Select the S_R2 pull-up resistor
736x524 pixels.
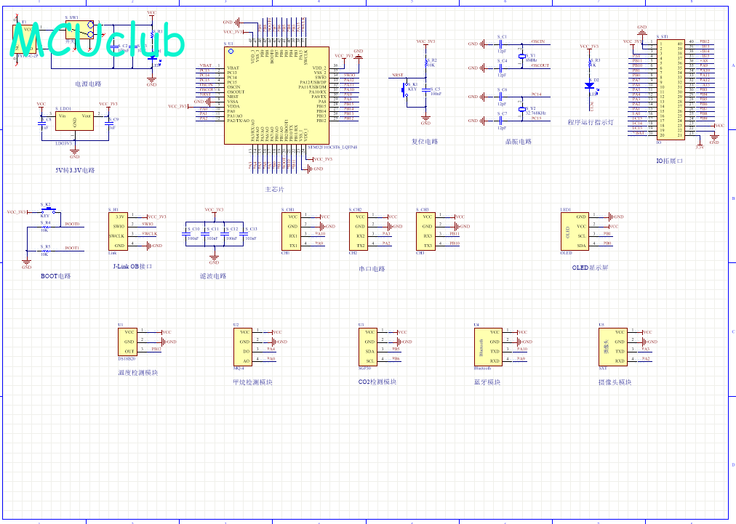tap(426, 62)
